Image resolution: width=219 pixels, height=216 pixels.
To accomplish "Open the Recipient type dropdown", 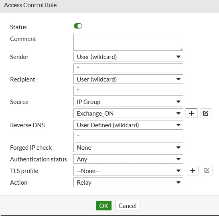I will pyautogui.click(x=128, y=79).
